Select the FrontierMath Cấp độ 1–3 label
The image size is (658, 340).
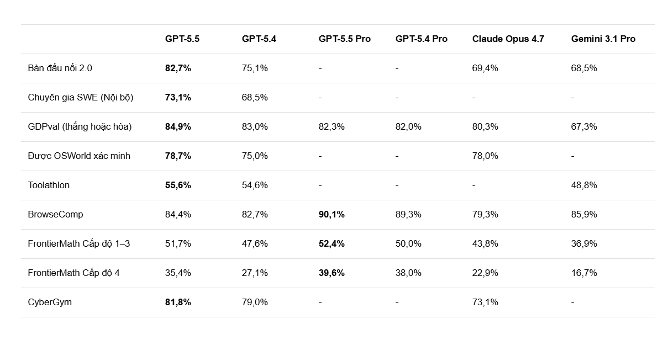(78, 243)
